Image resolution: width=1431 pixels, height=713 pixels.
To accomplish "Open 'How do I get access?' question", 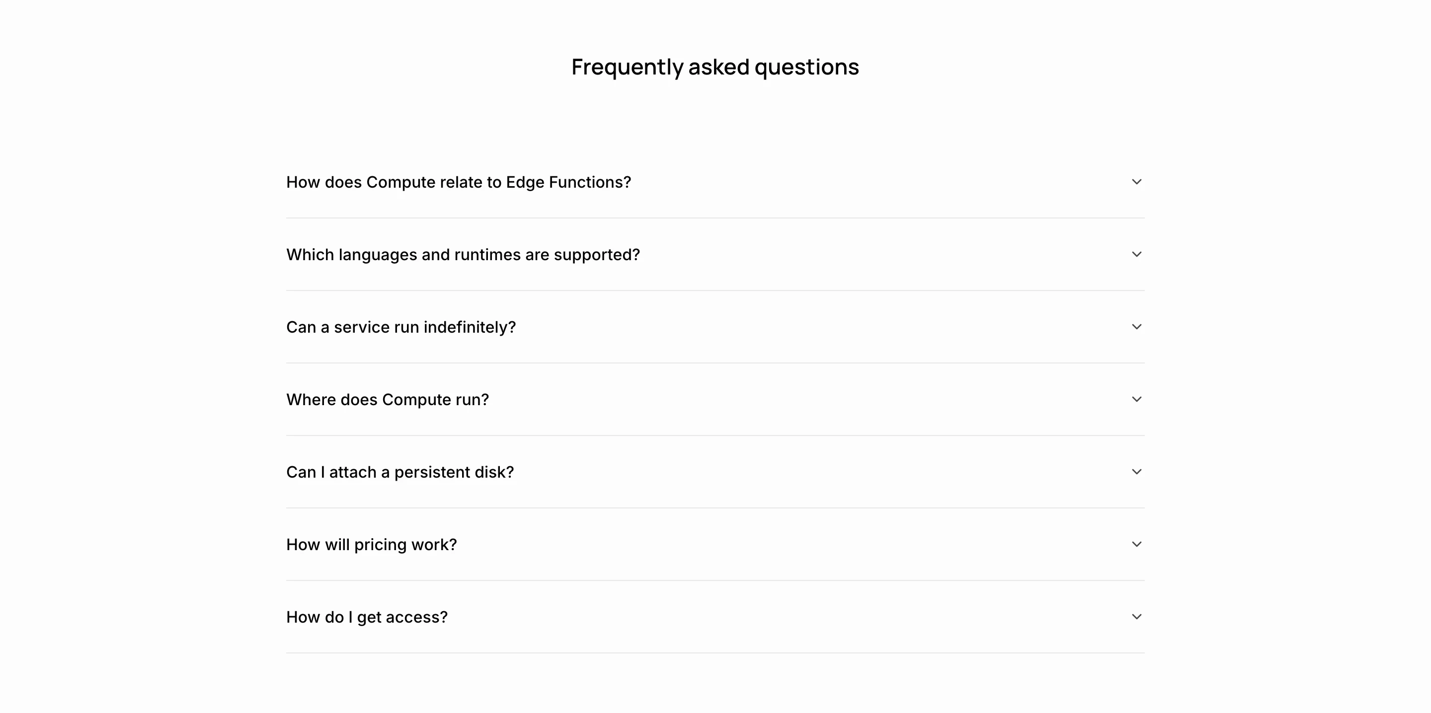I will 715,617.
